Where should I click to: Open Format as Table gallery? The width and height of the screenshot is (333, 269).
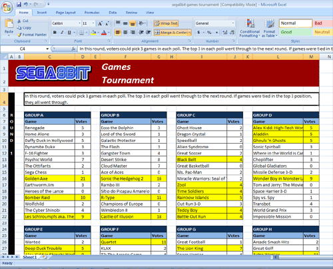269,29
